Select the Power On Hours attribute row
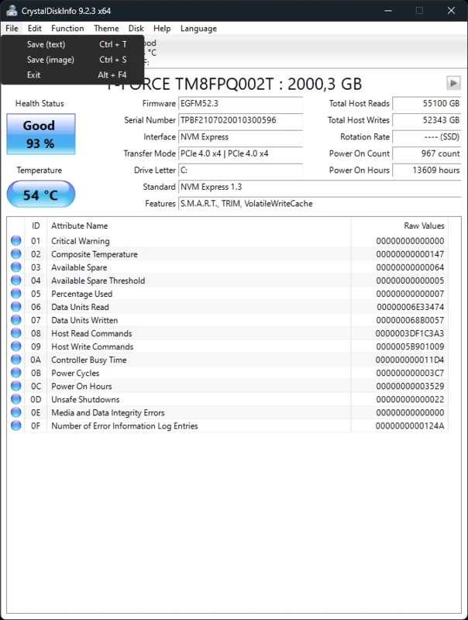The width and height of the screenshot is (468, 620). 81,386
